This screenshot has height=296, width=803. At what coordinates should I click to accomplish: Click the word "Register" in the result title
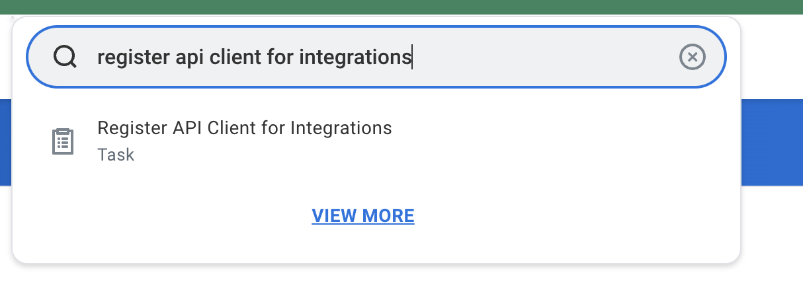click(x=125, y=128)
